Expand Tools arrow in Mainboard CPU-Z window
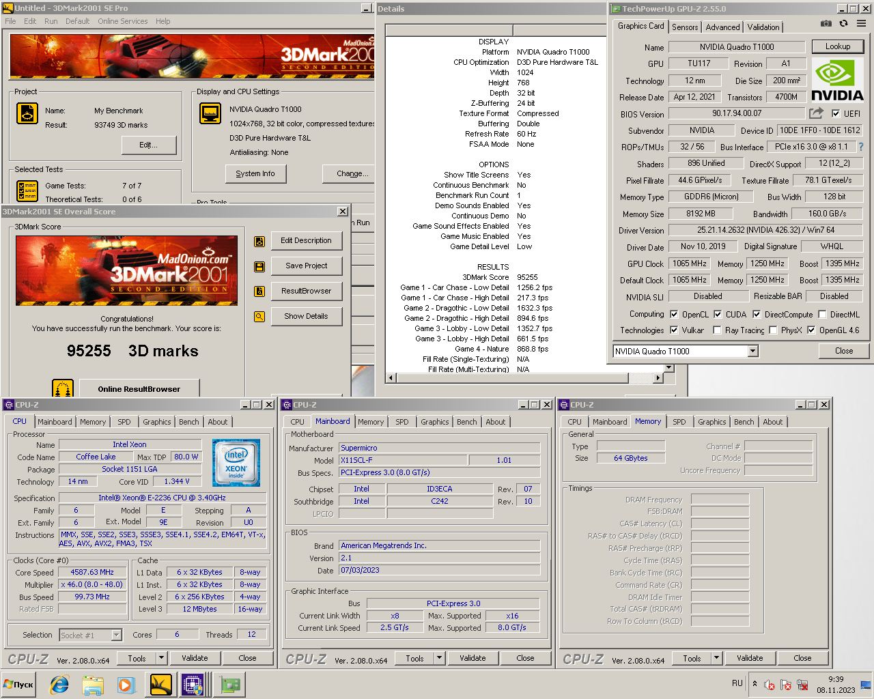The height and width of the screenshot is (699, 874). 440,658
